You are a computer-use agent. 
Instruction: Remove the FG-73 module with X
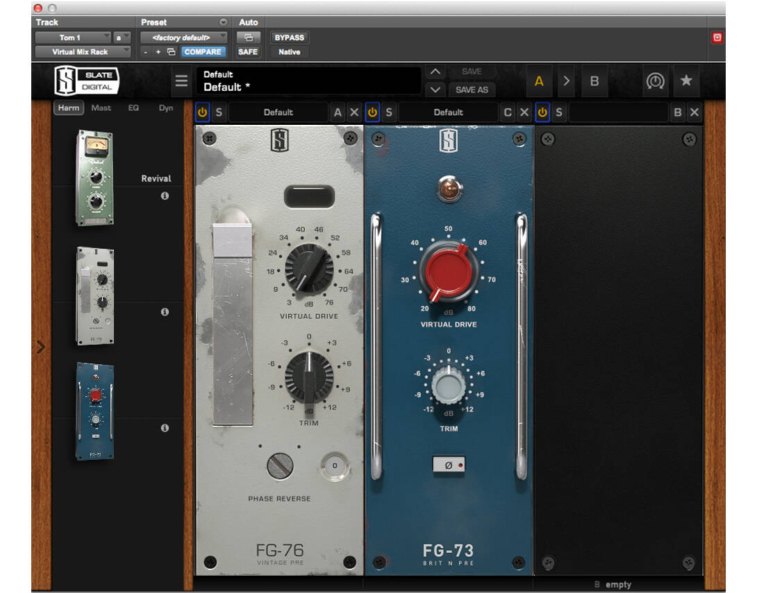[524, 112]
